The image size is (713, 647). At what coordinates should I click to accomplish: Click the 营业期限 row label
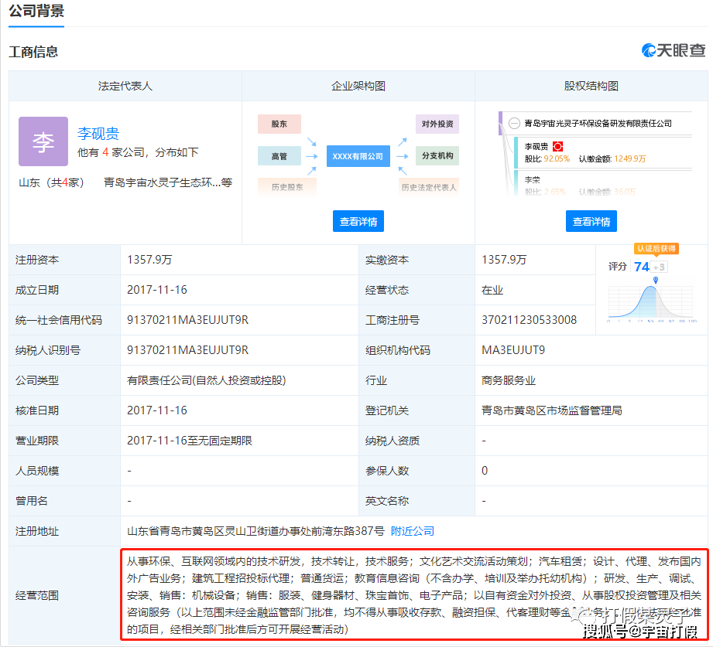pos(37,441)
